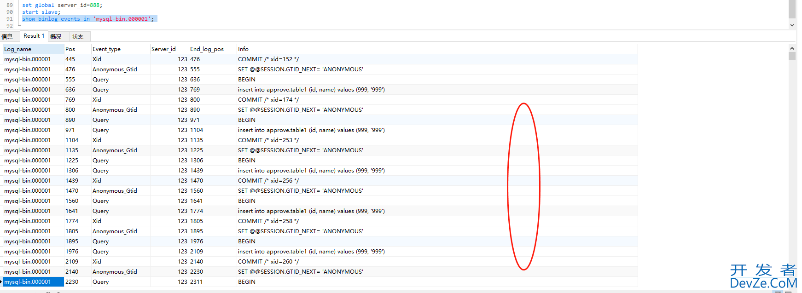802x293 pixels.
Task: Click result grid scrollbar up arrow
Action: point(792,48)
